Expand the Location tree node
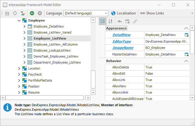This screenshot has height=126, width=195. [19, 68]
